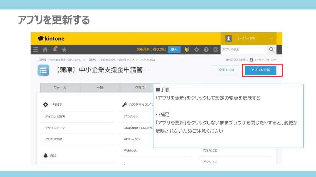
Task: Click the blue app list icon
Action: point(44,70)
